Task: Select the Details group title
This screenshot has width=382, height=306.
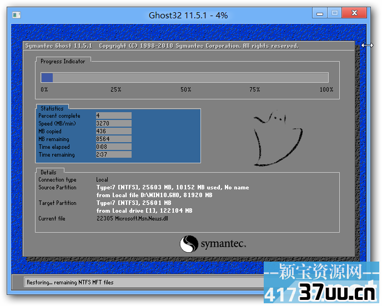Action: [x=48, y=172]
